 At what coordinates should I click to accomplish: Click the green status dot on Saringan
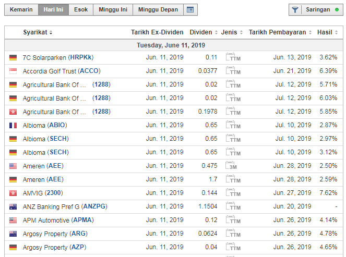pos(337,10)
